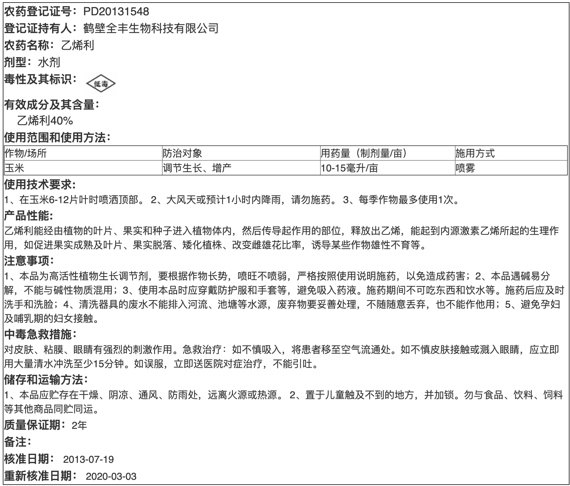
Task: Click the 喷雾 application method cell
Action: point(465,168)
